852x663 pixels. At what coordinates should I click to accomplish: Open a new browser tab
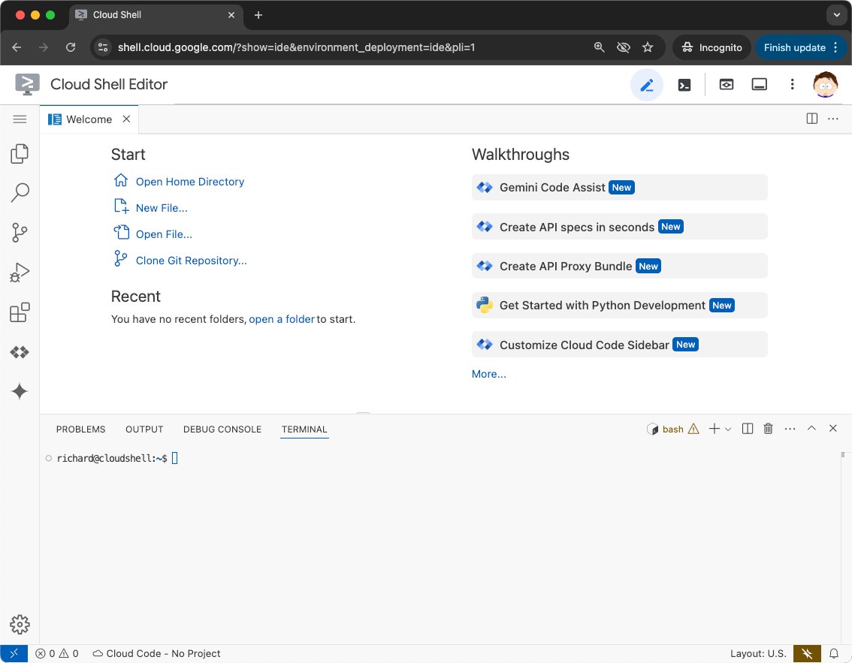pyautogui.click(x=258, y=15)
